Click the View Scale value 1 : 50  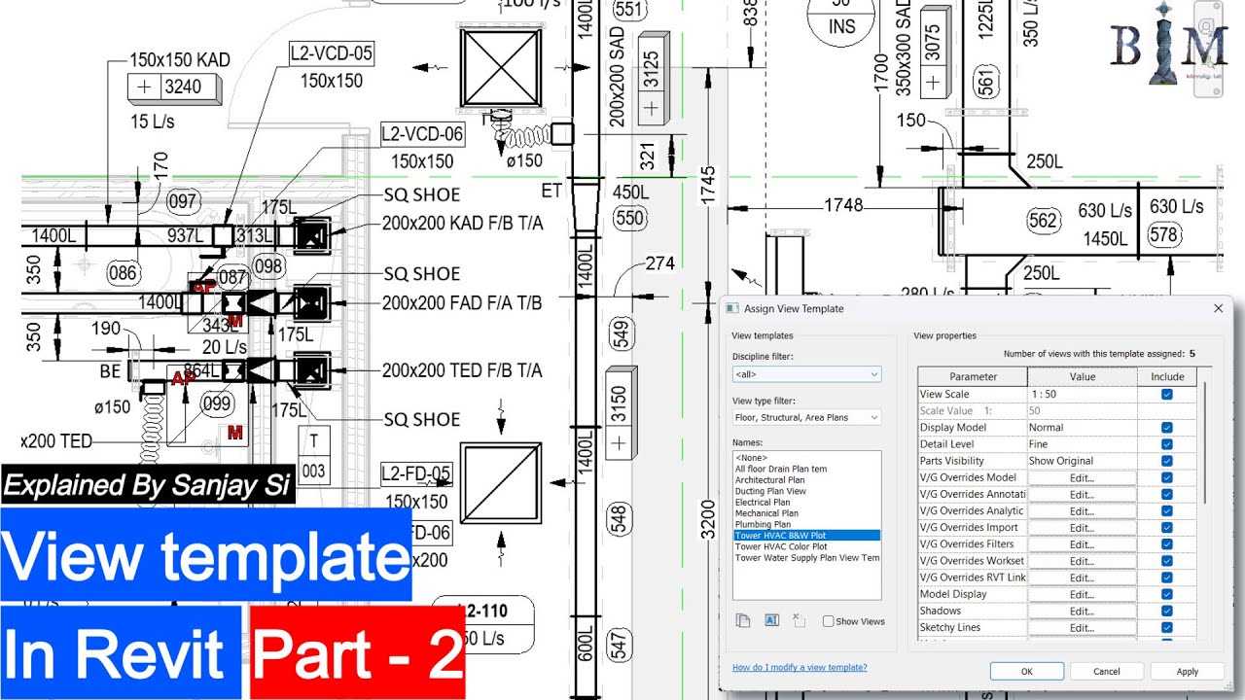(x=1083, y=395)
